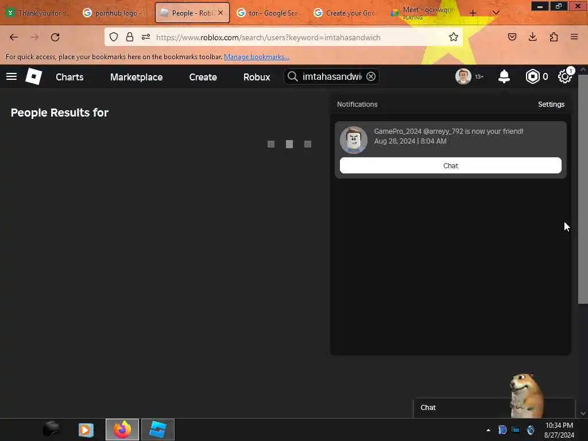Open the Roblox hamburger side menu

[11, 76]
